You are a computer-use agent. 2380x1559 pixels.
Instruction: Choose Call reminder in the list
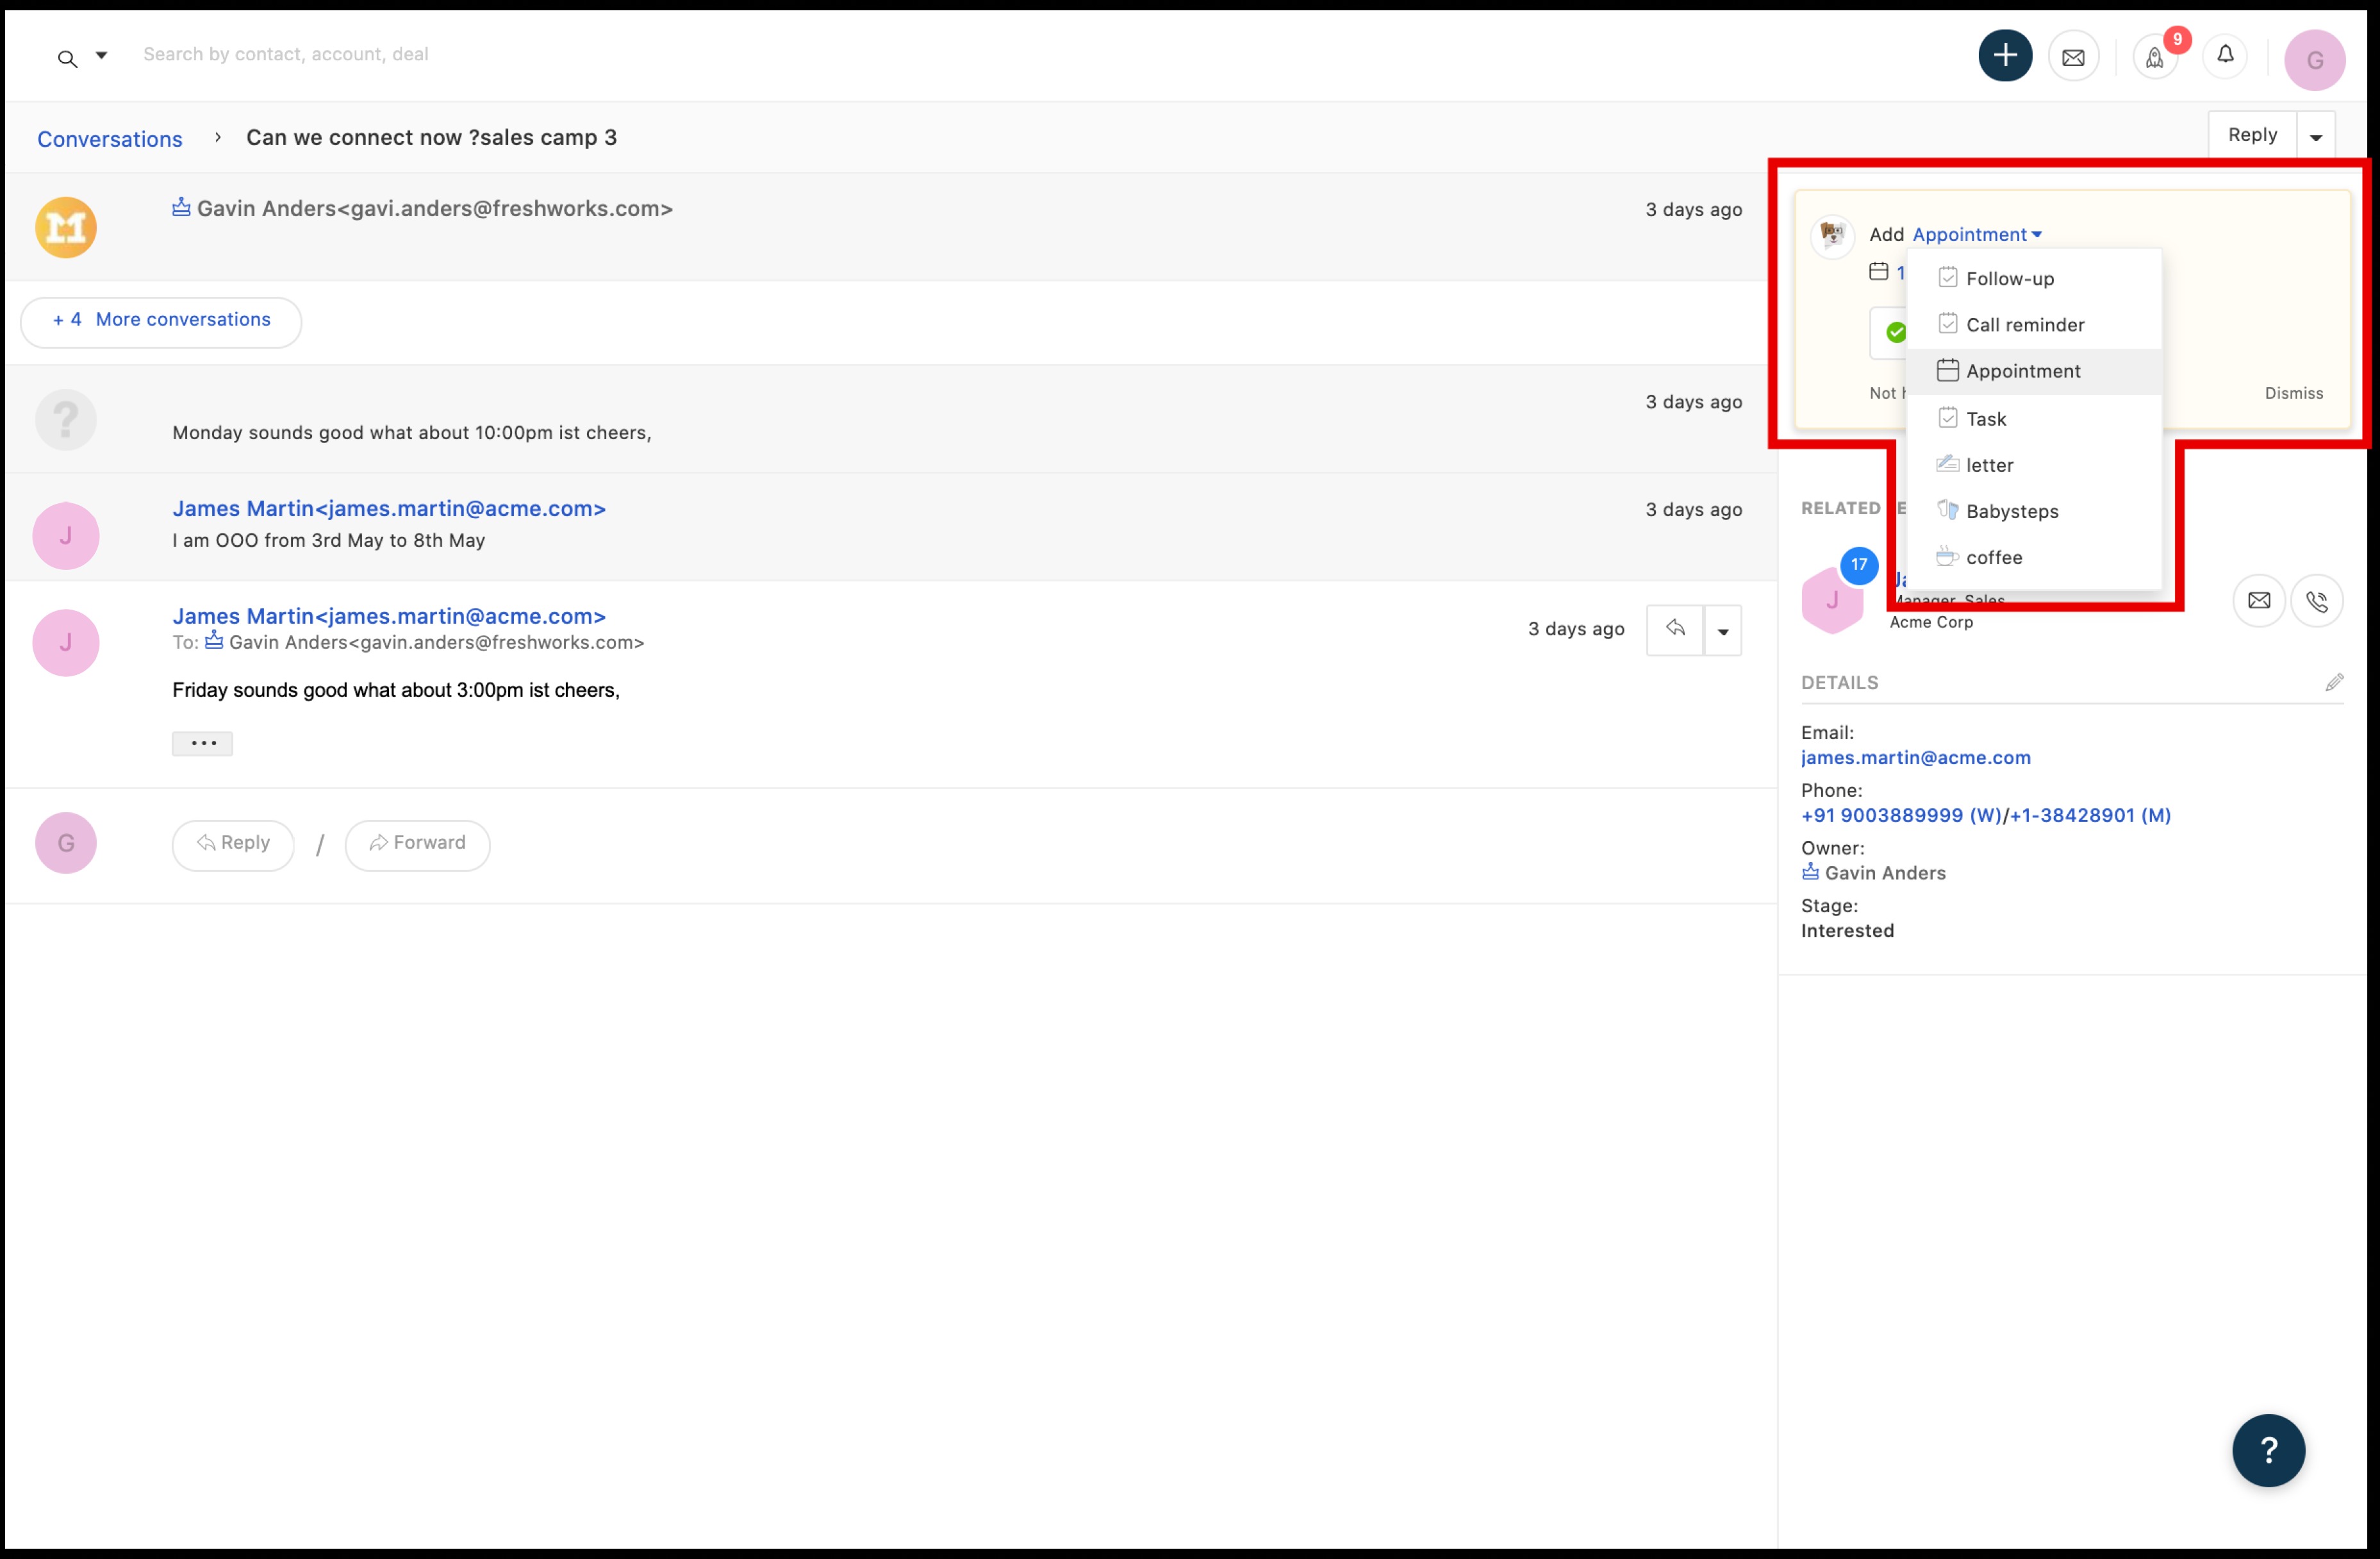[x=2024, y=324]
